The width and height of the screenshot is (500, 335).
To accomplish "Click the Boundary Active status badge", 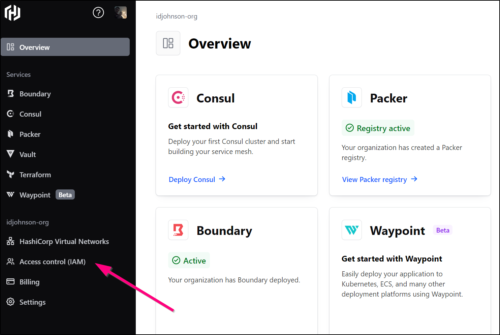I will tap(189, 261).
